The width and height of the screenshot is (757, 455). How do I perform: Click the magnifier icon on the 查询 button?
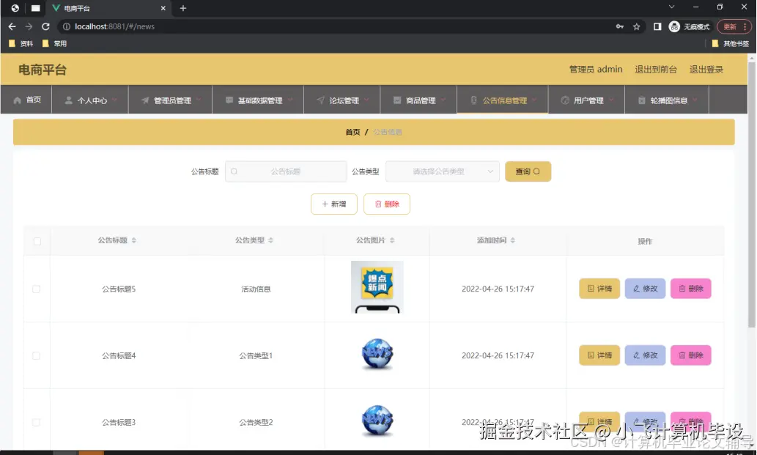click(537, 171)
